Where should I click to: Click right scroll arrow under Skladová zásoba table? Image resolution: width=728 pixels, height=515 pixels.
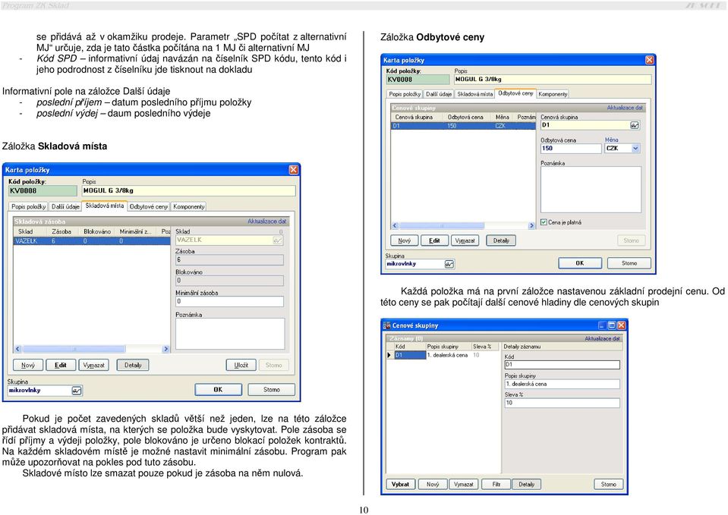coord(165,349)
